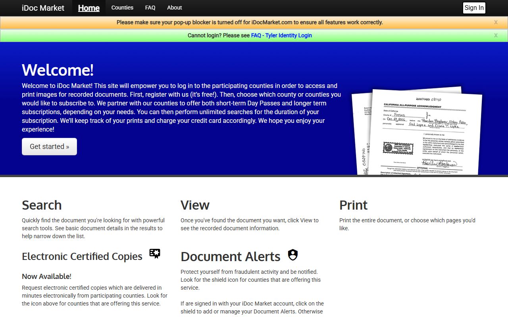Click the Get started button
Viewport: 508px width, 317px height.
(49, 147)
